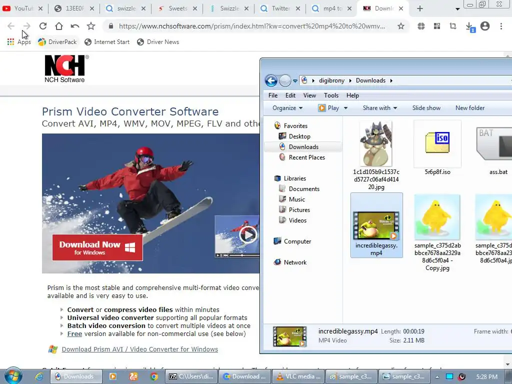Click the star icon next to the undo arrow

click(91, 26)
